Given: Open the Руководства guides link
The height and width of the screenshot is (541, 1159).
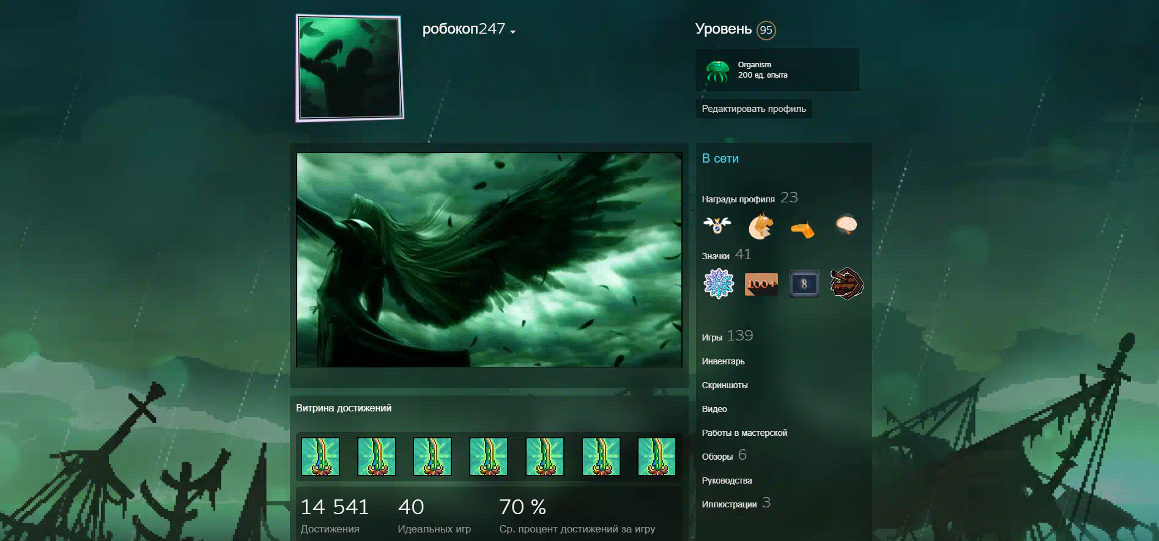Looking at the screenshot, I should click(727, 480).
